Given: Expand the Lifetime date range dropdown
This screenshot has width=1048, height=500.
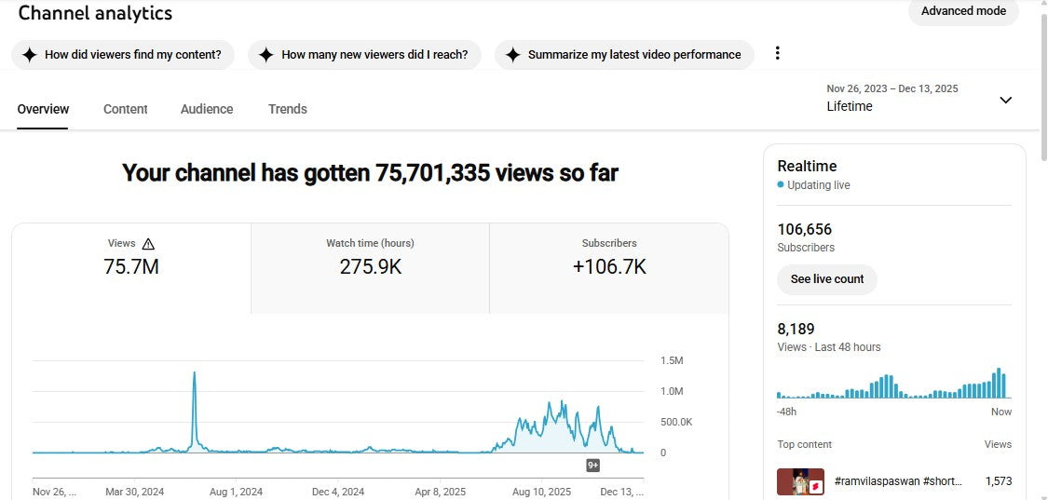Looking at the screenshot, I should [x=1005, y=100].
